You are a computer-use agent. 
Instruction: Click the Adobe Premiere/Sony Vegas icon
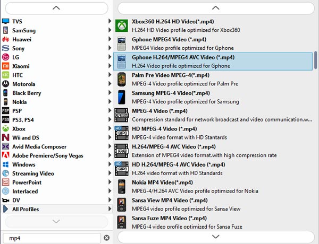pos(5,155)
